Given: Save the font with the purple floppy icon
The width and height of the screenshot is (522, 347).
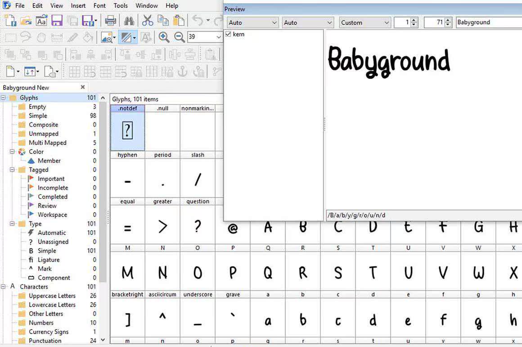Looking at the screenshot, I should coord(57,21).
